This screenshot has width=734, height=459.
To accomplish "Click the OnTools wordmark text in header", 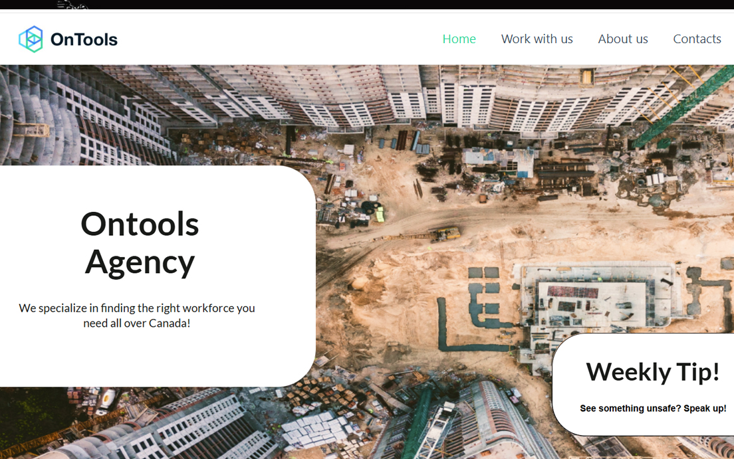I will (84, 40).
